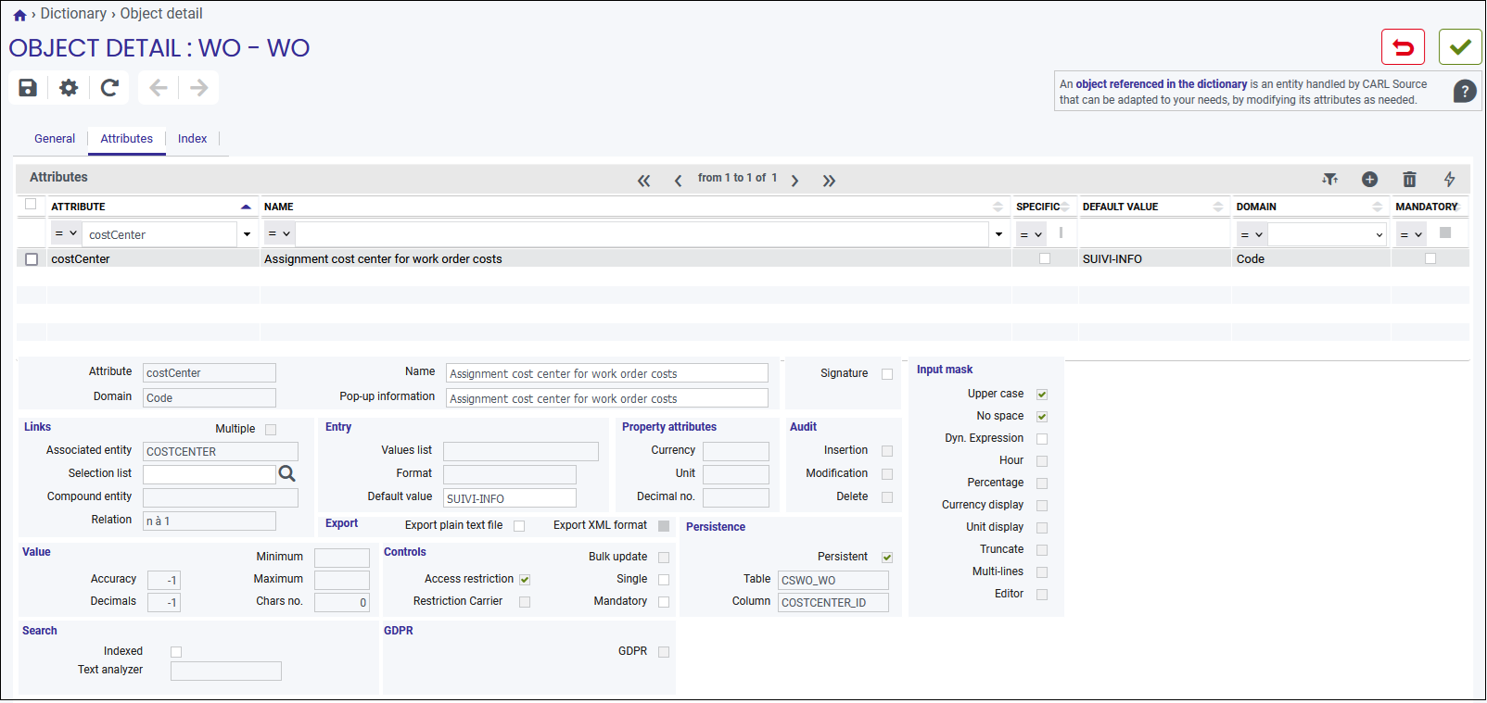Toggle the Upper case checkbox

1042,395
